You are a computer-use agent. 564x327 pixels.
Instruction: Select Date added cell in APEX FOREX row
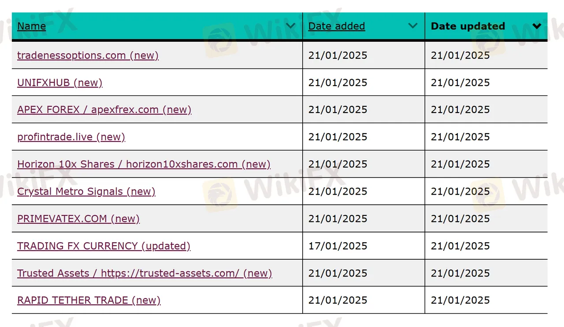point(364,110)
